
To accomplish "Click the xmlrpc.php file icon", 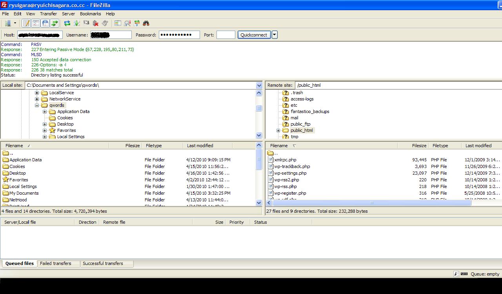I will point(270,160).
